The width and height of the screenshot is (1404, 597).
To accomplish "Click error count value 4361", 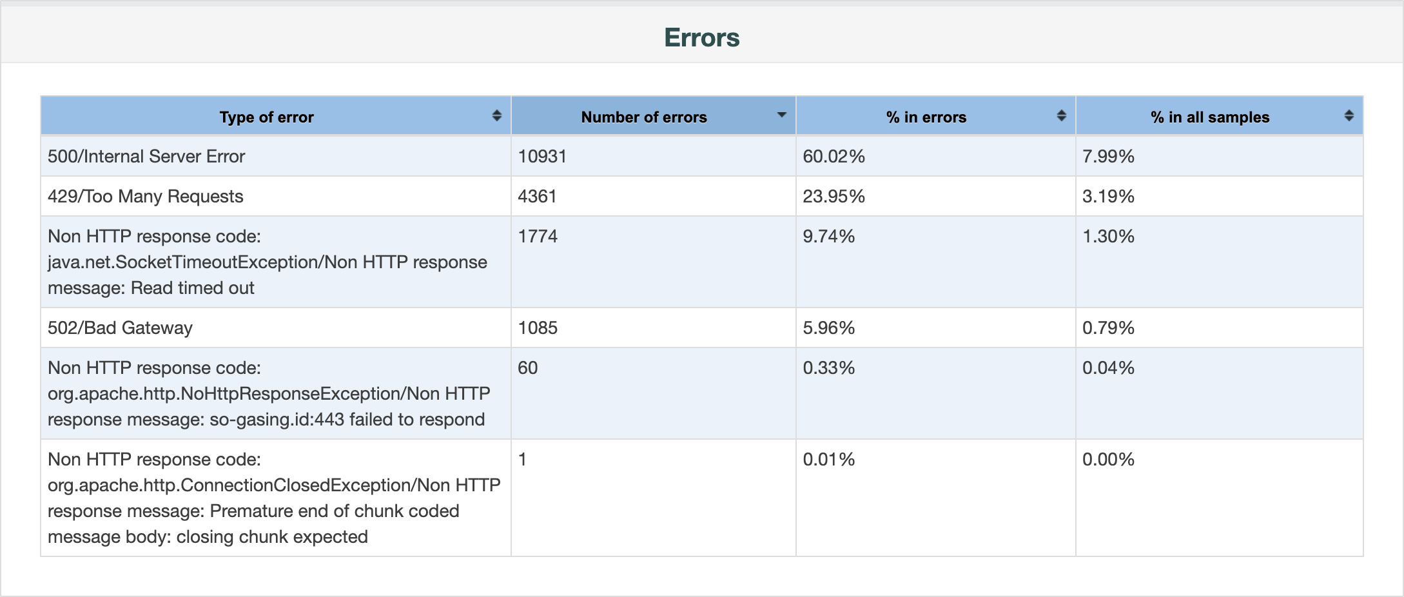I will tap(537, 196).
